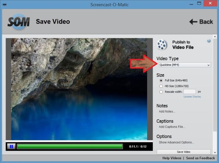Maximize the Screencast-O-Matic window
219x163 pixels.
pos(199,3)
